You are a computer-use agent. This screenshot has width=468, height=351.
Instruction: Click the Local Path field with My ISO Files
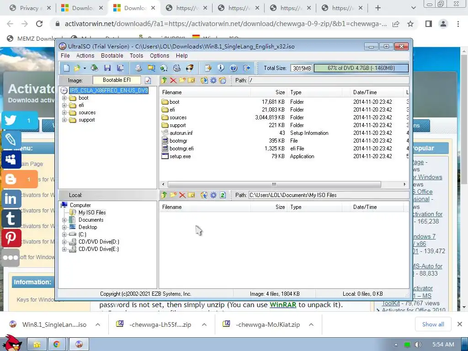coord(329,195)
